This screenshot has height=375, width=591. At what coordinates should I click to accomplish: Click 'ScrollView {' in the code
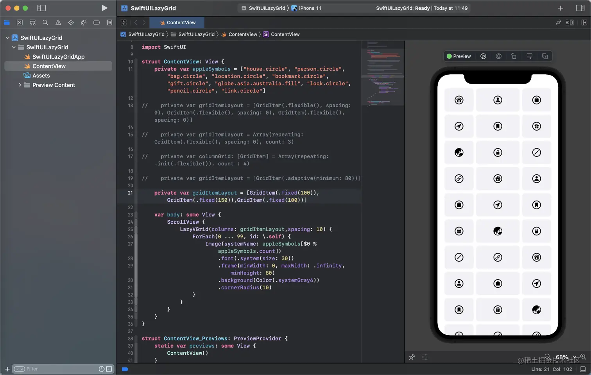(x=186, y=222)
